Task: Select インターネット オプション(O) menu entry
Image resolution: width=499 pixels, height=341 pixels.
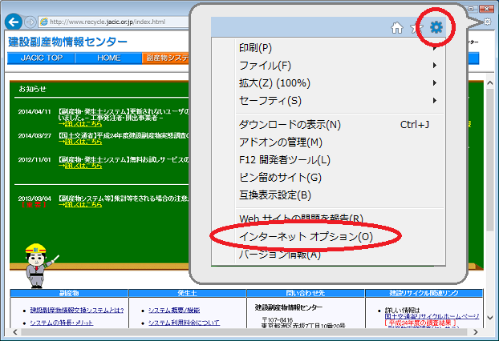Action: (x=340, y=237)
